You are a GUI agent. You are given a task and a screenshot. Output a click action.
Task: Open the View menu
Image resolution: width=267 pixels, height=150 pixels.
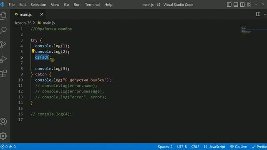pyautogui.click(x=55, y=5)
